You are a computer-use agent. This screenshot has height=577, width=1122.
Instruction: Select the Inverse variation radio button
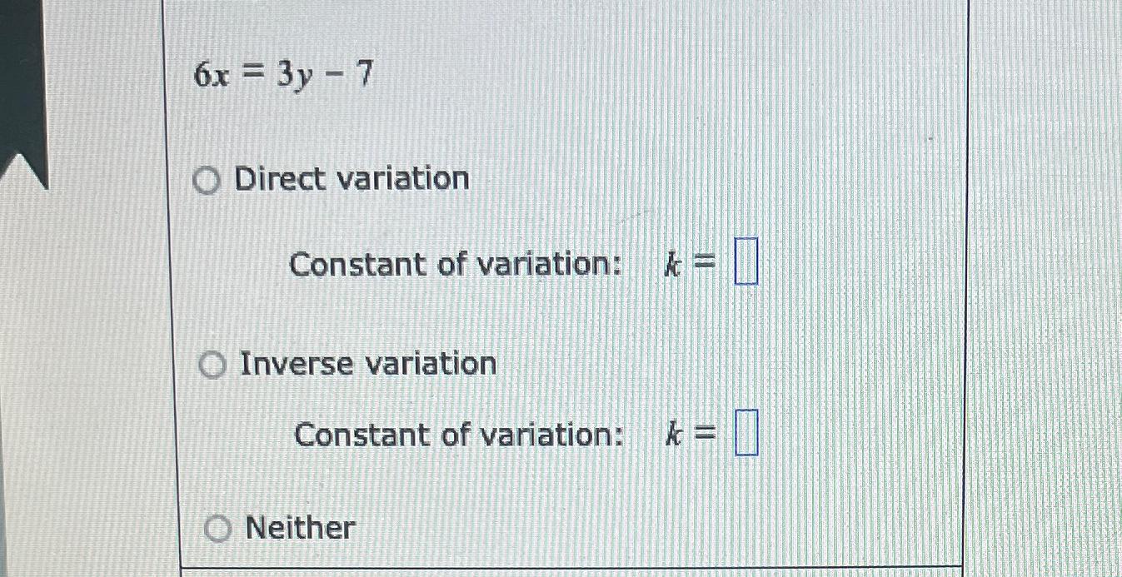pos(212,364)
